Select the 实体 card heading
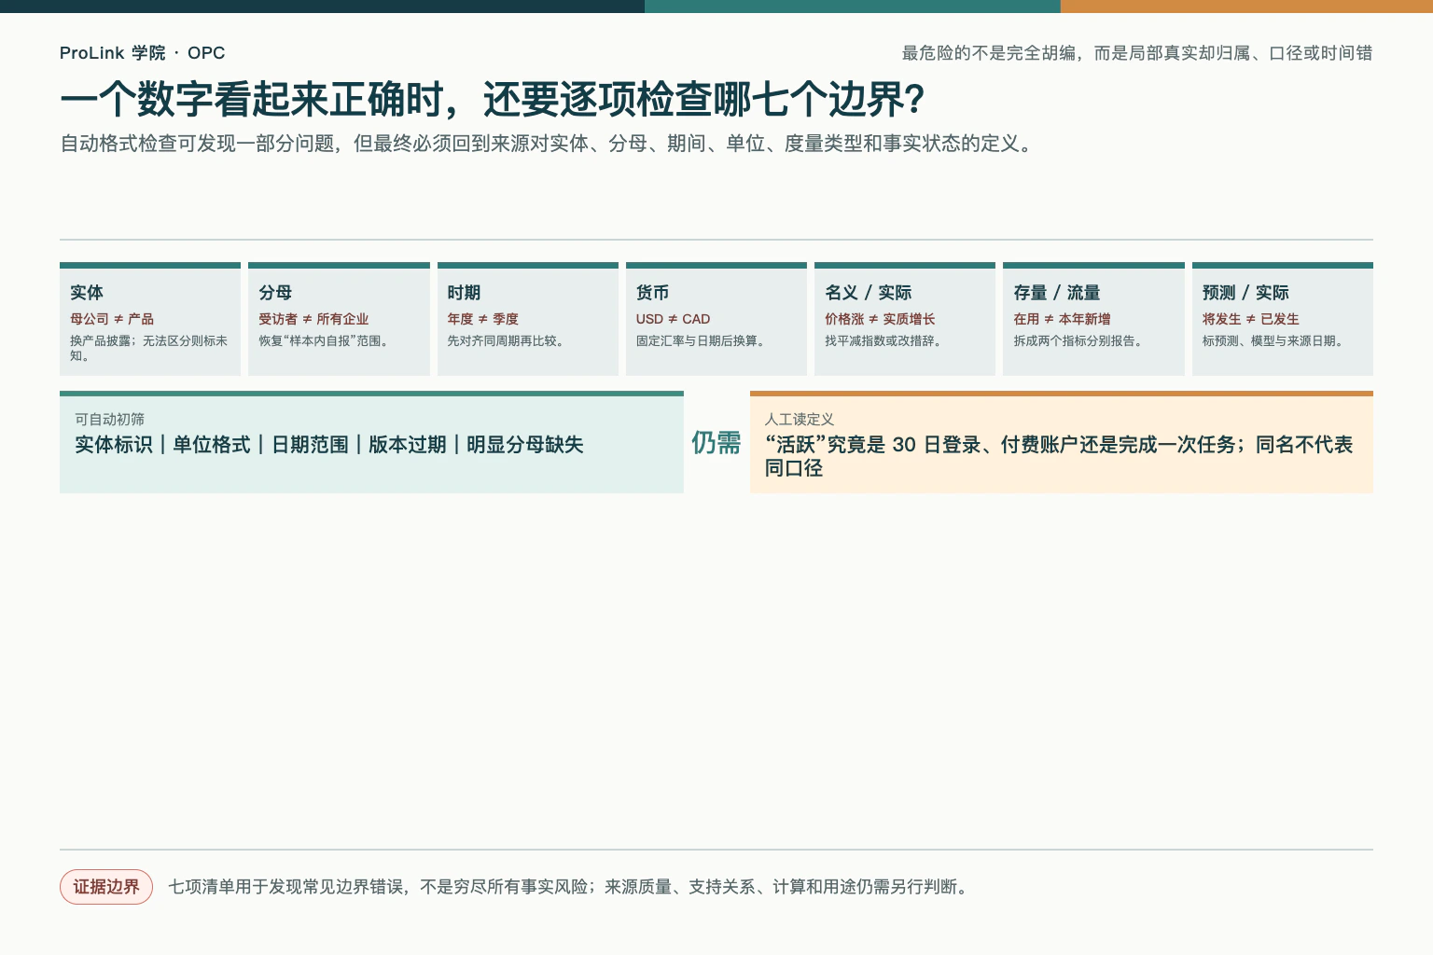Image resolution: width=1433 pixels, height=955 pixels. tap(87, 293)
